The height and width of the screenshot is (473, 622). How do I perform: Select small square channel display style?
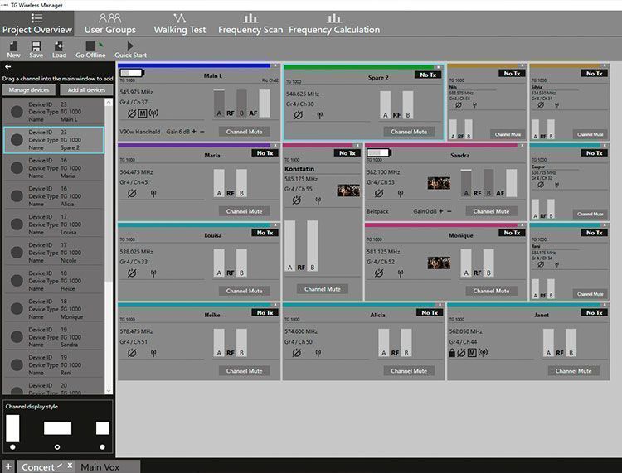point(102,446)
